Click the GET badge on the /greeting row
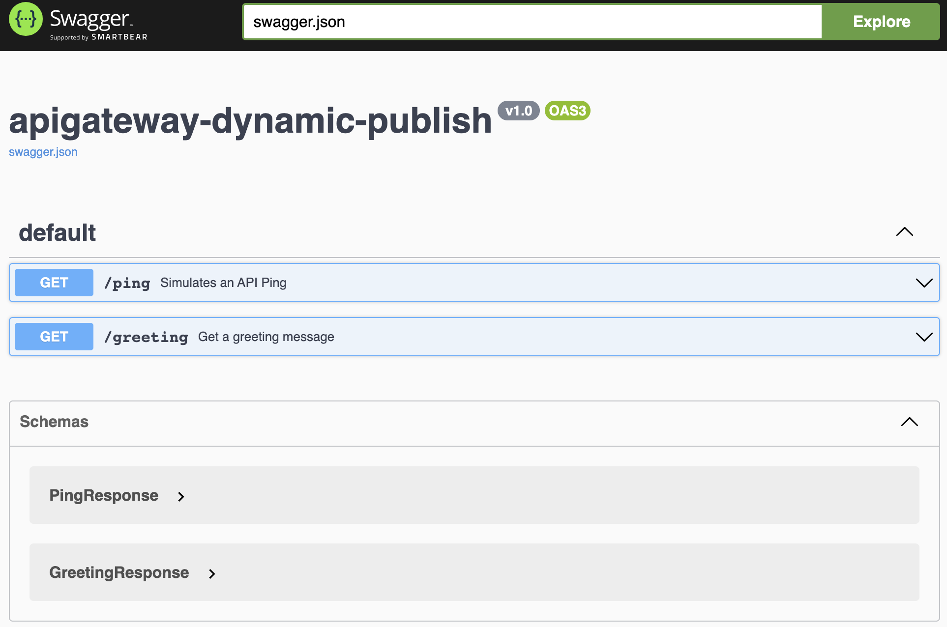 (x=54, y=337)
